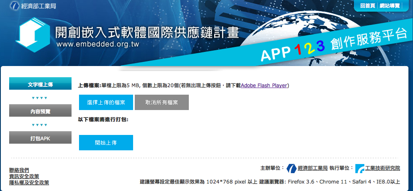Click the embedded project cube logo

33,34
